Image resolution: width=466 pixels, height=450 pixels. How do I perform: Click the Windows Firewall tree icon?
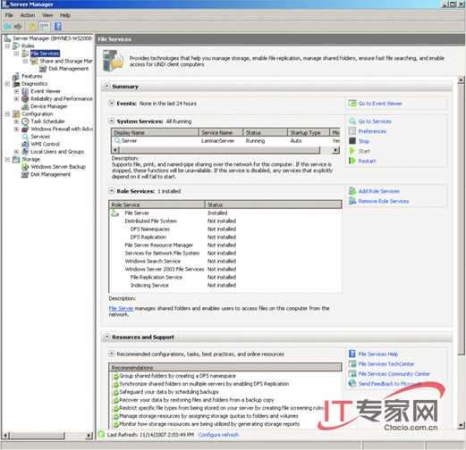(25, 129)
